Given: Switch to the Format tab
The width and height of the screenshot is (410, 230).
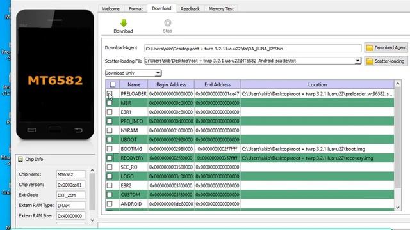Looking at the screenshot, I should point(136,8).
